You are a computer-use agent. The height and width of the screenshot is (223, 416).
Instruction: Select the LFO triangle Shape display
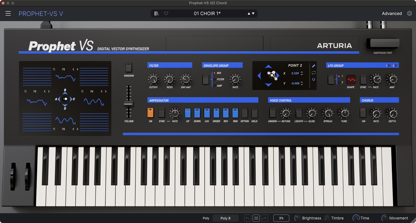click(351, 80)
